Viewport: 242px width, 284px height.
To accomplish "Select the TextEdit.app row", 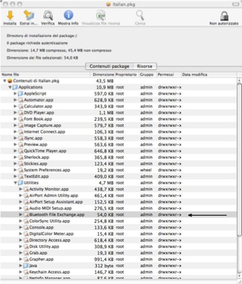I will click(118, 177).
